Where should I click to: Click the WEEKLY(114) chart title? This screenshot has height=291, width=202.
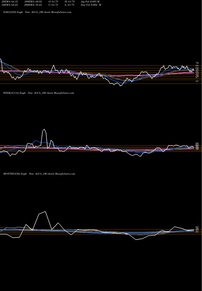click(x=39, y=93)
